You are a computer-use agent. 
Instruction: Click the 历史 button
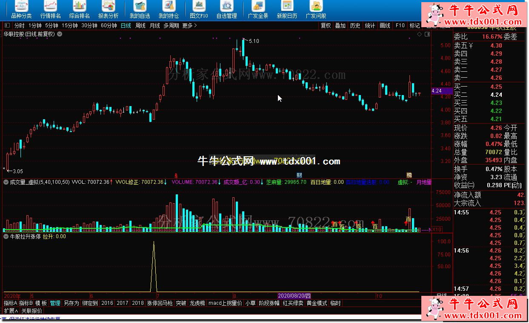click(x=355, y=25)
